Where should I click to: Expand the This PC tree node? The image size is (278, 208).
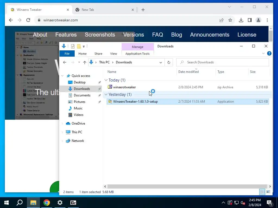pos(62,132)
